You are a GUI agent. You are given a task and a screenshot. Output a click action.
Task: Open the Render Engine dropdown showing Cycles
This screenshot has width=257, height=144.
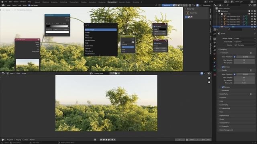coord(245,38)
